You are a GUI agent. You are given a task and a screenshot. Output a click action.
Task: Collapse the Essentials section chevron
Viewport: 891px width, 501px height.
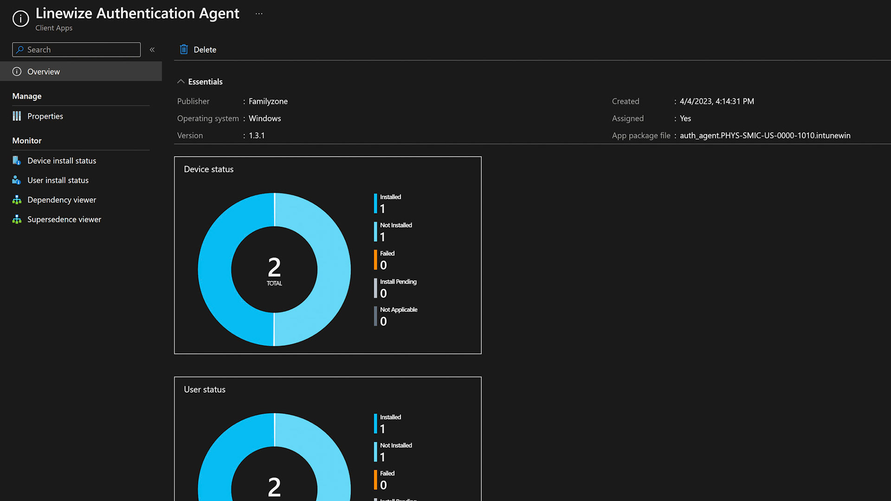(181, 82)
